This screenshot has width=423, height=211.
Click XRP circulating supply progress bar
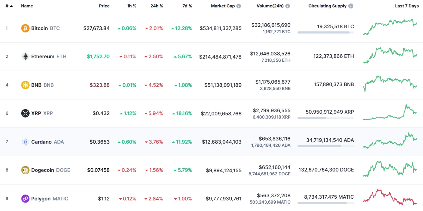[x=326, y=118]
